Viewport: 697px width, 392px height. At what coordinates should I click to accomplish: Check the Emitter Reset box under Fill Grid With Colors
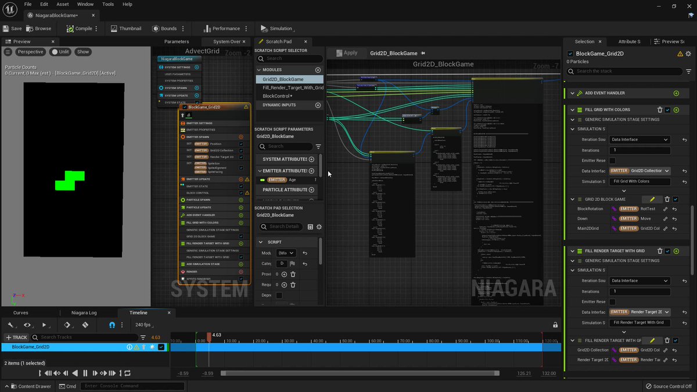tap(612, 160)
